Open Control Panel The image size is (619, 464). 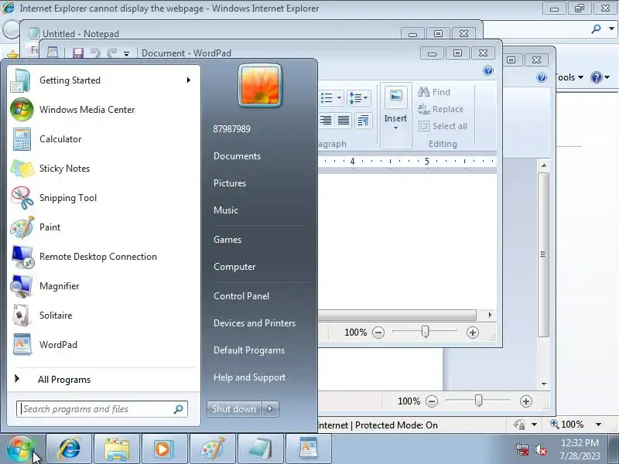pyautogui.click(x=241, y=296)
